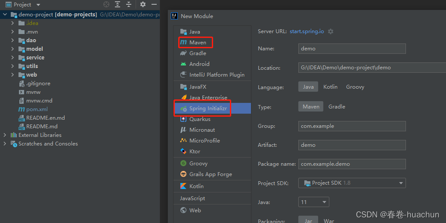Select Micronaut module type
The image size is (446, 223).
(212, 130)
